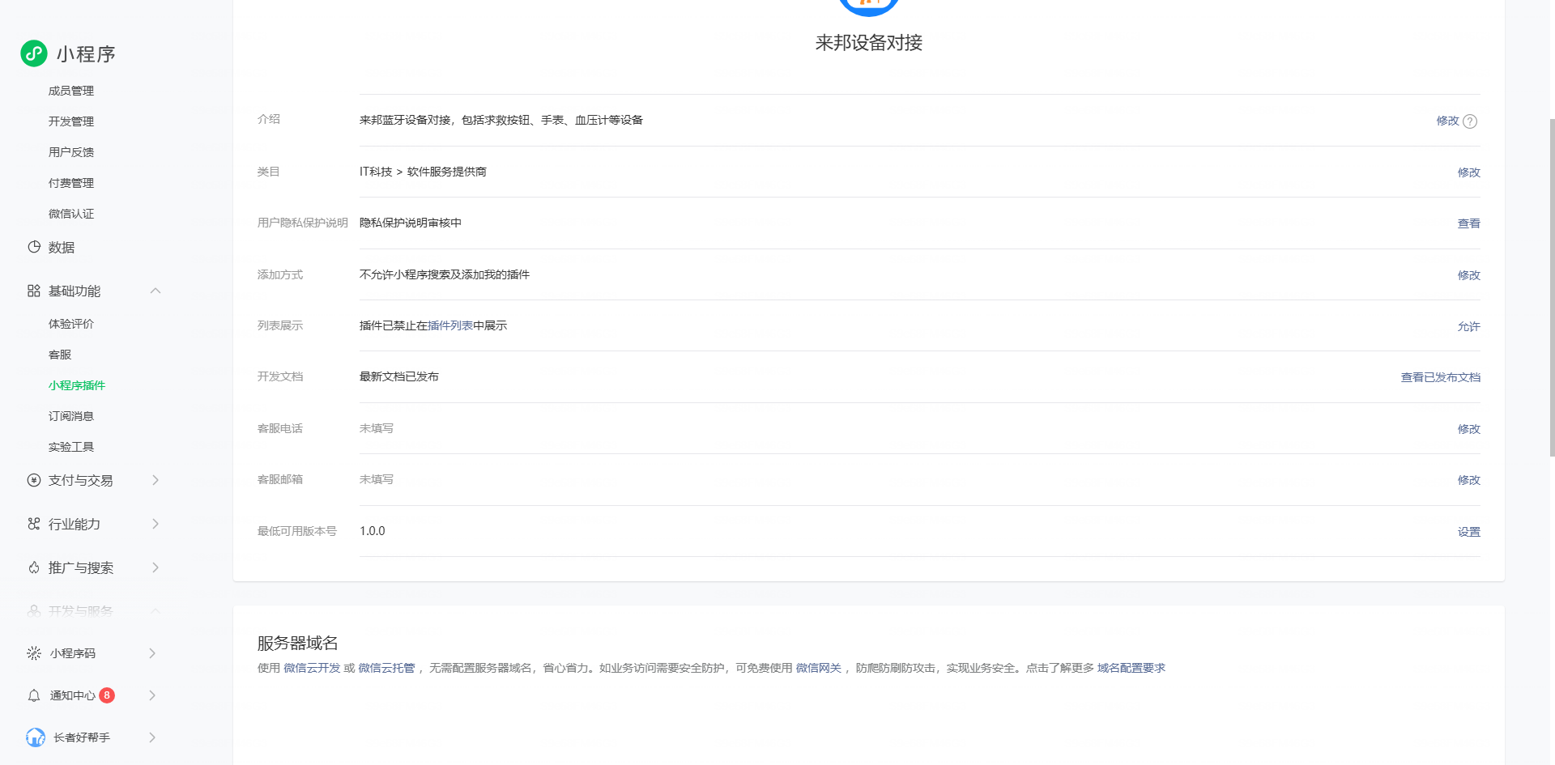Click the 长者好帮手 headset icon

tap(36, 737)
